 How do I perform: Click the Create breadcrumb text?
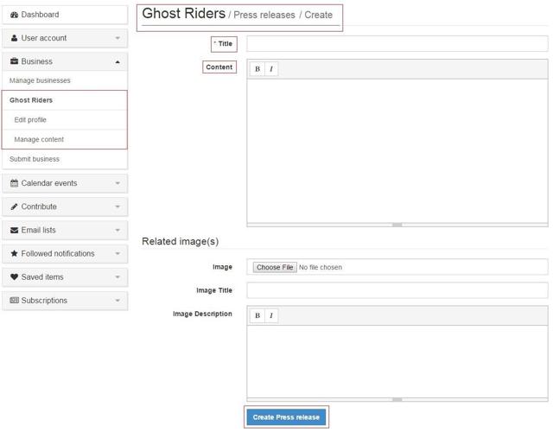(319, 16)
